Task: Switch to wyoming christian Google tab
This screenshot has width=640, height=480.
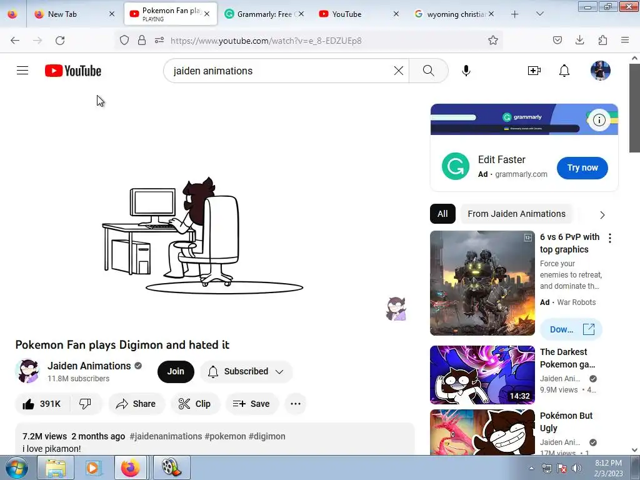Action: coord(454,14)
